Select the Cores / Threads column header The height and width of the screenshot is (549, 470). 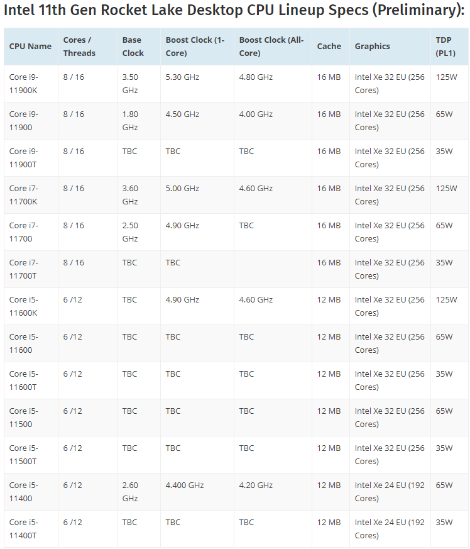point(79,47)
